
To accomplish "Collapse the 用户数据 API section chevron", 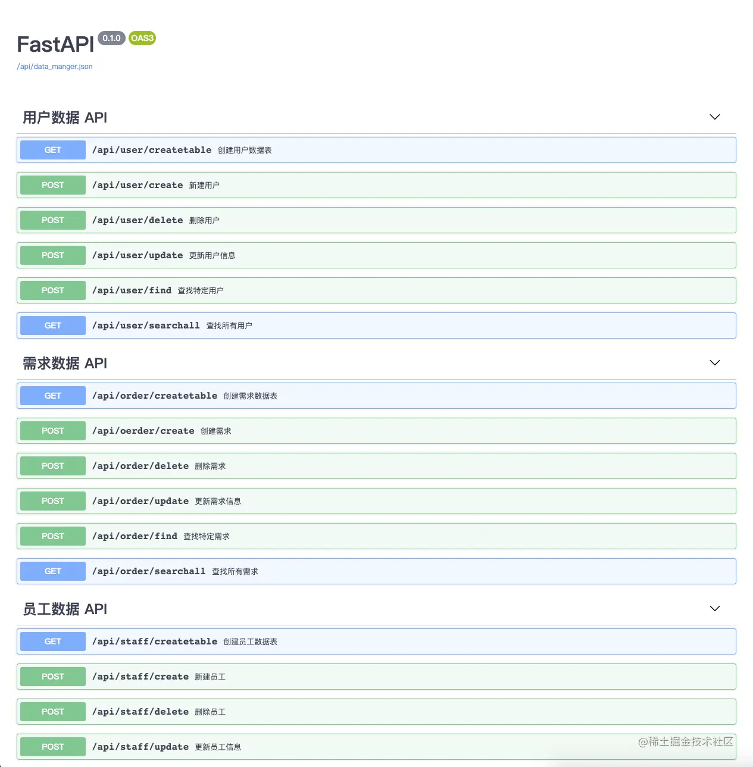I will pos(715,117).
